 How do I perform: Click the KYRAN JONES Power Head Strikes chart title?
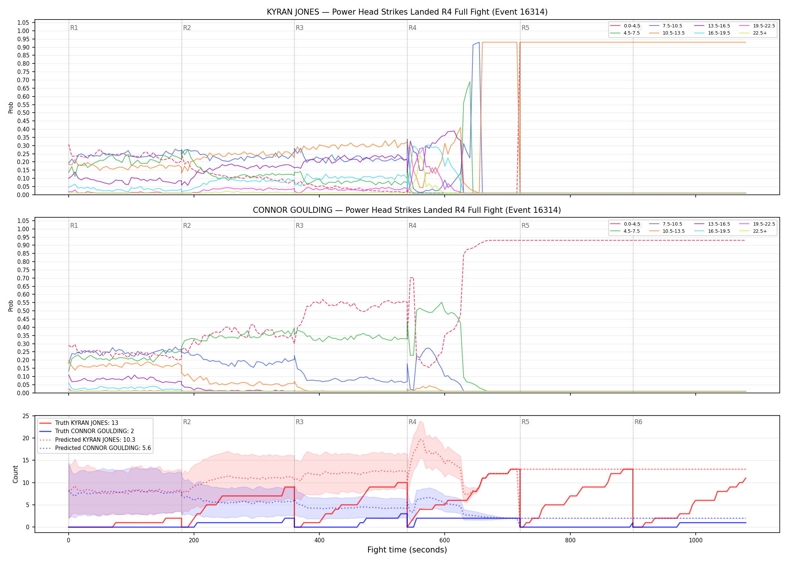[x=407, y=12]
